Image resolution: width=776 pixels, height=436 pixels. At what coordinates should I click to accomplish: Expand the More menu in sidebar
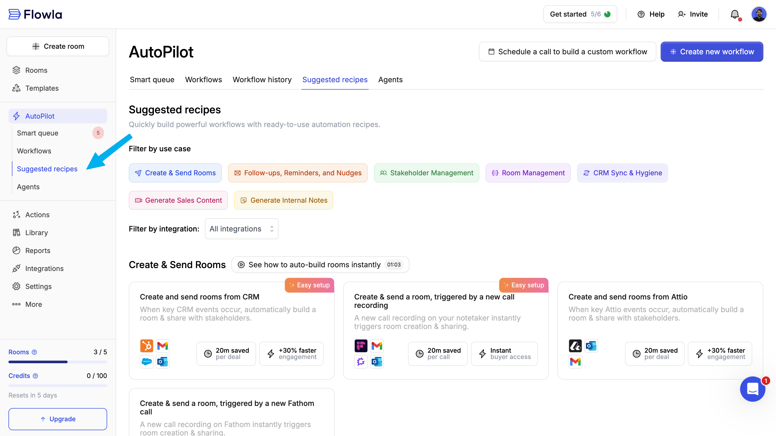click(x=34, y=304)
